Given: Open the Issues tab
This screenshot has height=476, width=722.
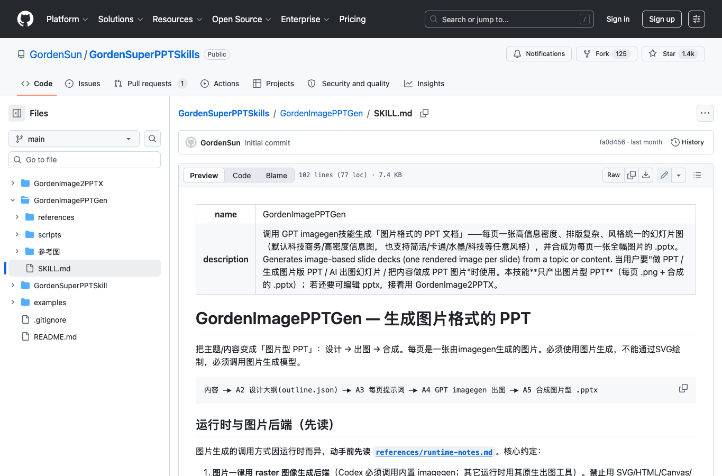Looking at the screenshot, I should 83,84.
